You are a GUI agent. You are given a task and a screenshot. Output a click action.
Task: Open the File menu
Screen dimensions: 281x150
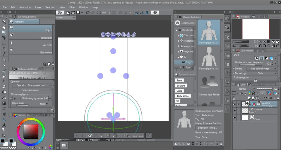pos(4,7)
